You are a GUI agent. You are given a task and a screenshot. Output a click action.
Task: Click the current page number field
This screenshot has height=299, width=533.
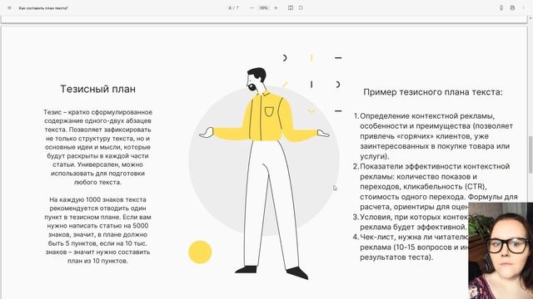point(230,7)
